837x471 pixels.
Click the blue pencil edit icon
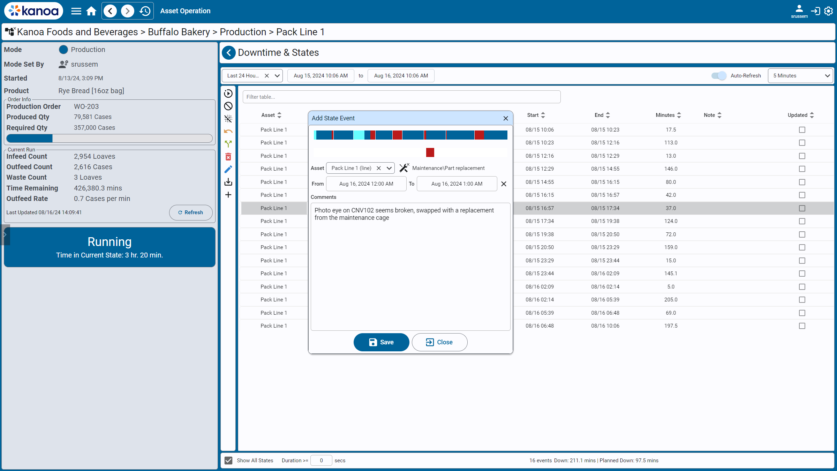(x=228, y=169)
